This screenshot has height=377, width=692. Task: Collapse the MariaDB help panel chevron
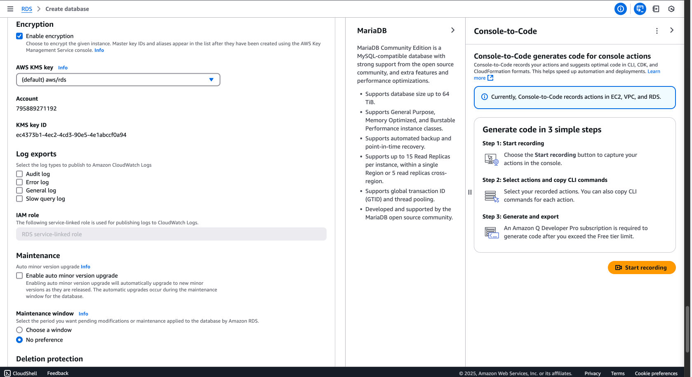(x=453, y=30)
